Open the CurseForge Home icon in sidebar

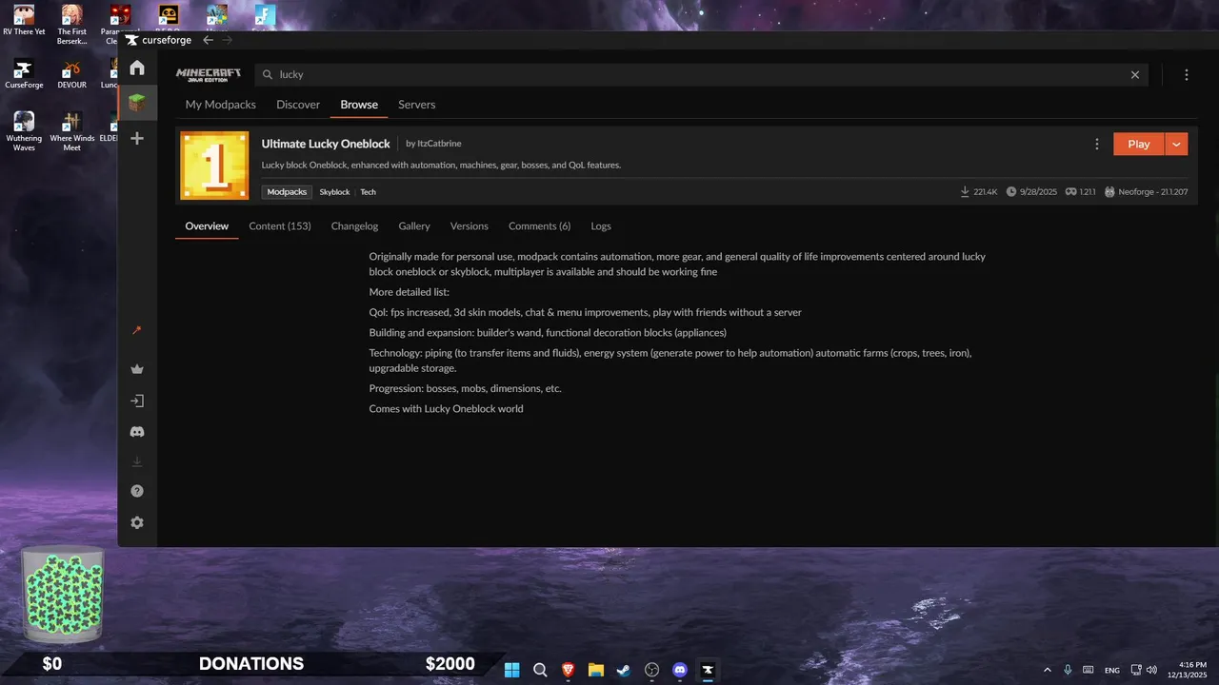click(x=137, y=68)
